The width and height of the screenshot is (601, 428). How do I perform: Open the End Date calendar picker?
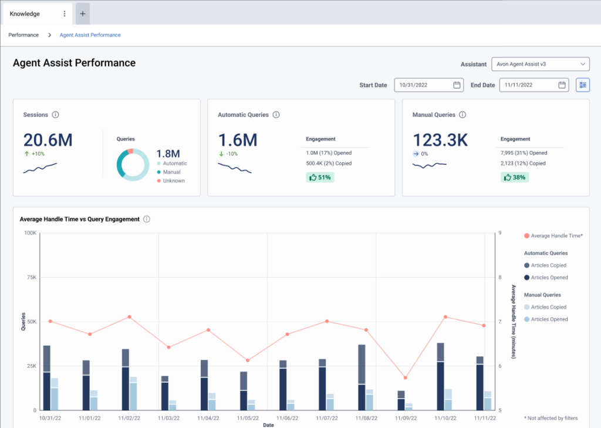pos(562,85)
